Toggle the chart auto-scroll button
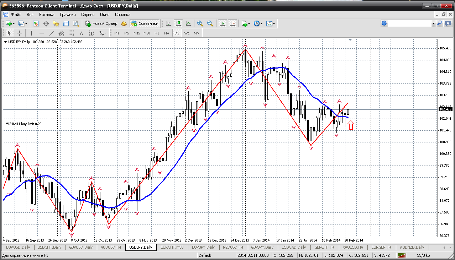455x260 pixels. [223, 23]
